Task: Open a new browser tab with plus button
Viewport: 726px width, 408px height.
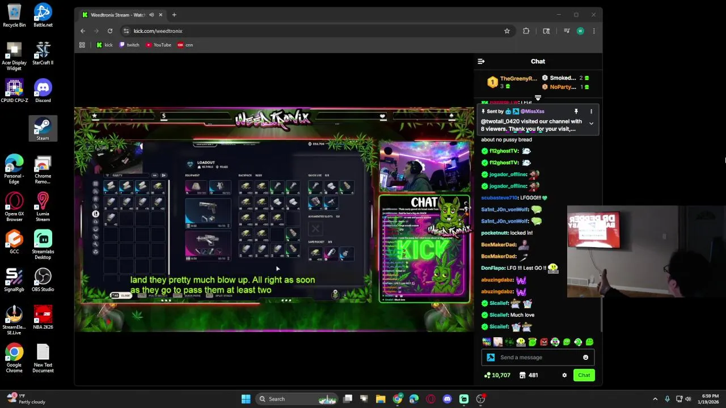Action: pyautogui.click(x=174, y=15)
